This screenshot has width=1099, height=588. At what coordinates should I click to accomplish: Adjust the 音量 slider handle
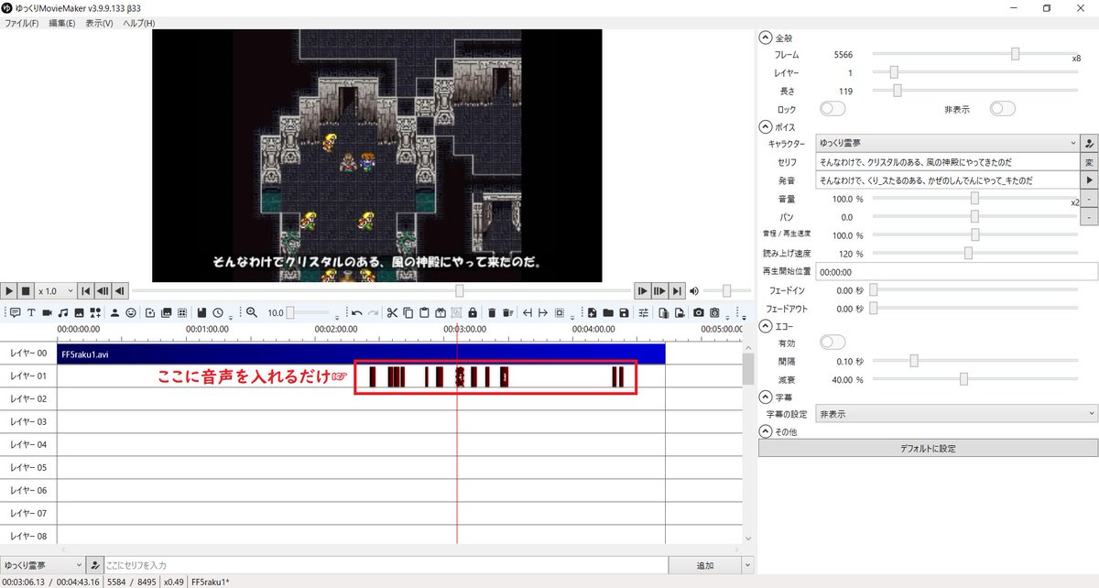tap(974, 198)
